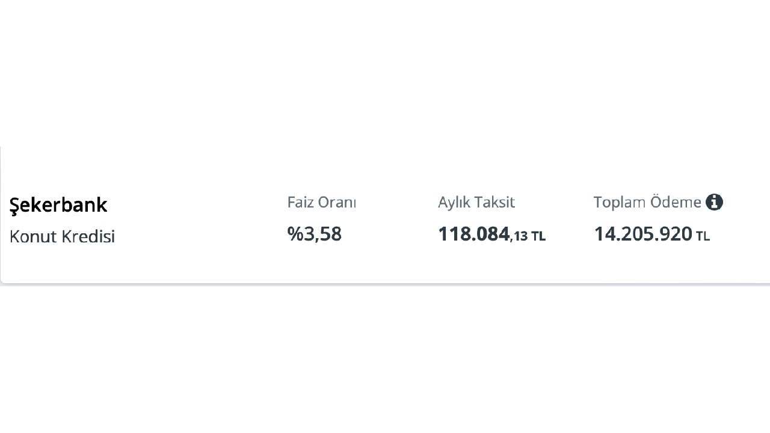Click the ,13 TL decimal portion
The image size is (770, 433).
(528, 236)
